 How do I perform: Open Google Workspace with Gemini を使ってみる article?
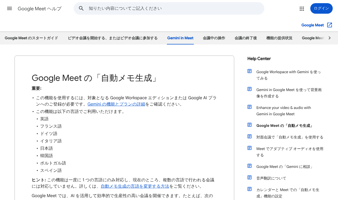click(x=289, y=75)
